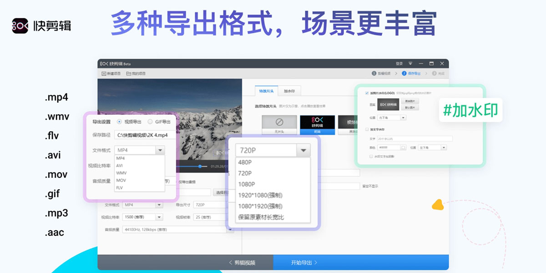Choose 1080P from the resolution list

point(246,184)
